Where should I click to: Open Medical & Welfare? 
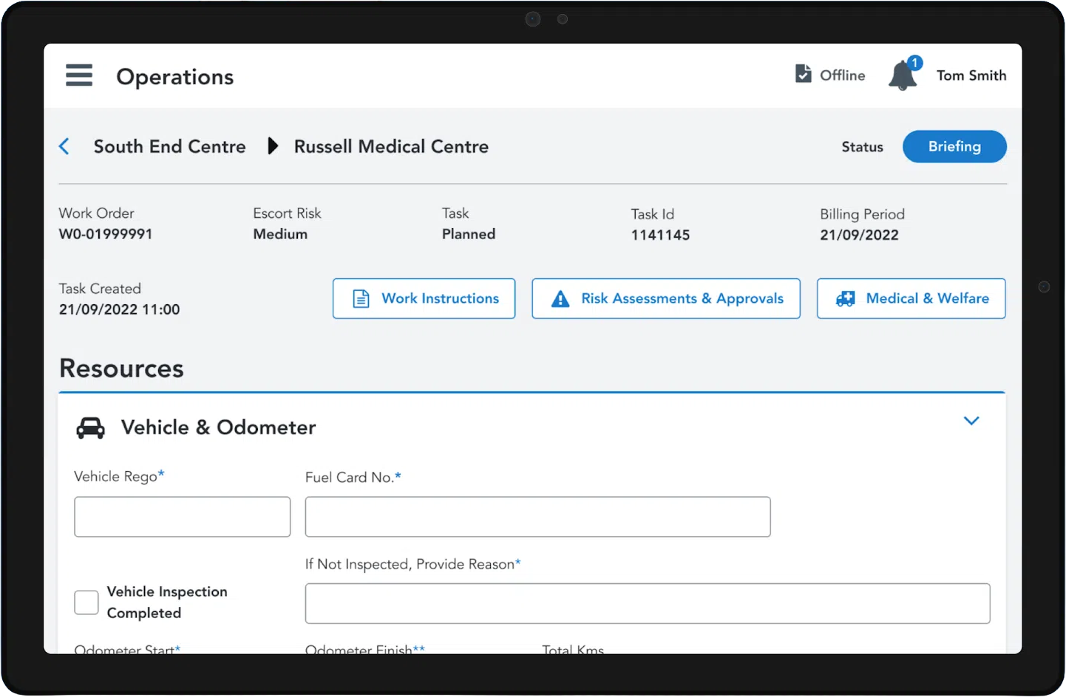pos(911,298)
